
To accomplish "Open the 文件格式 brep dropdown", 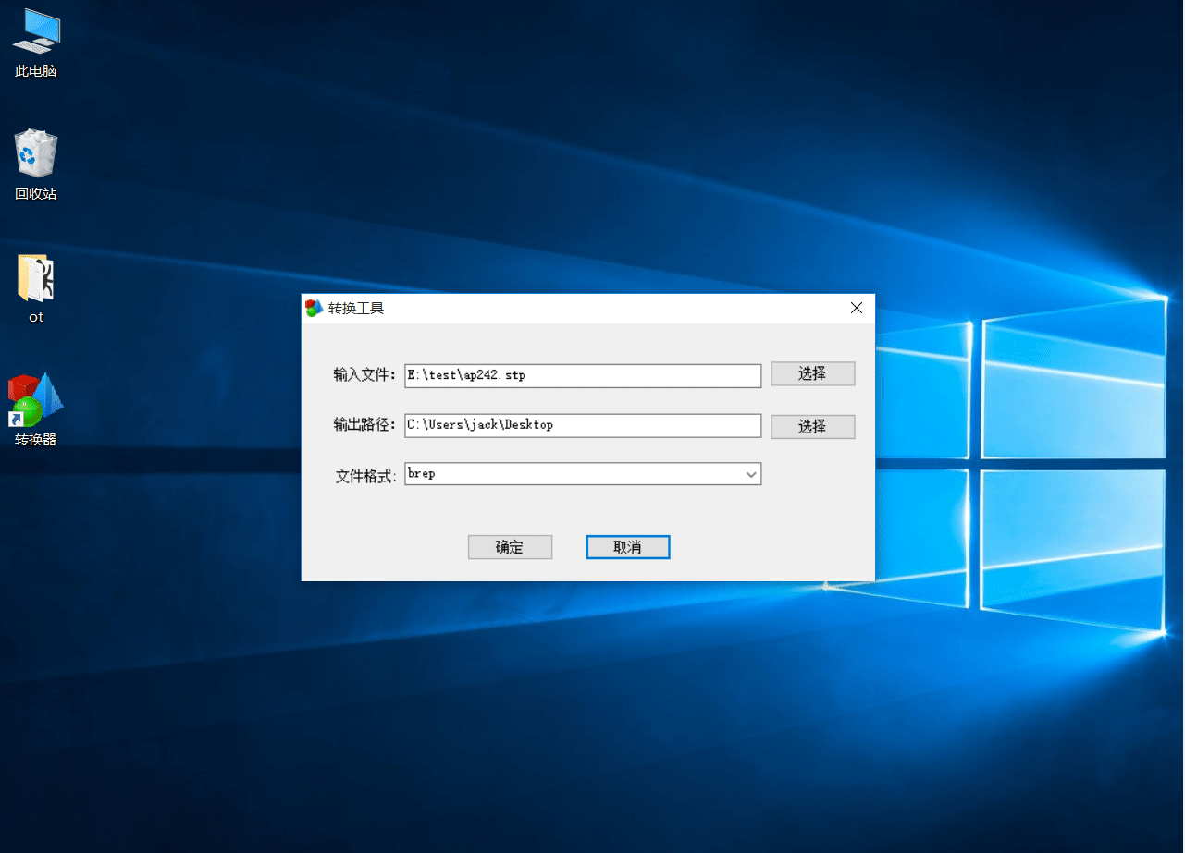I will [x=583, y=474].
